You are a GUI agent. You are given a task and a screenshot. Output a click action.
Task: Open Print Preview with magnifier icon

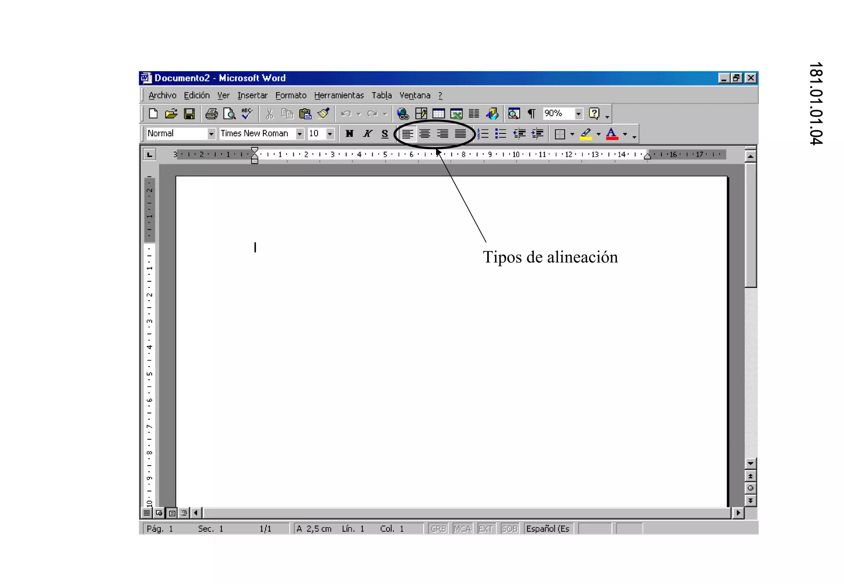229,114
